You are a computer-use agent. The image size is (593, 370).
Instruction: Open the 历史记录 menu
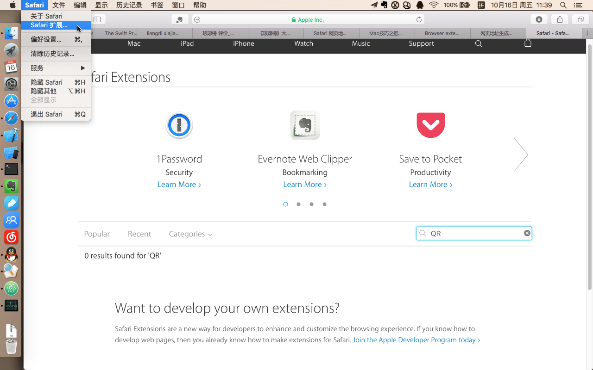point(129,5)
